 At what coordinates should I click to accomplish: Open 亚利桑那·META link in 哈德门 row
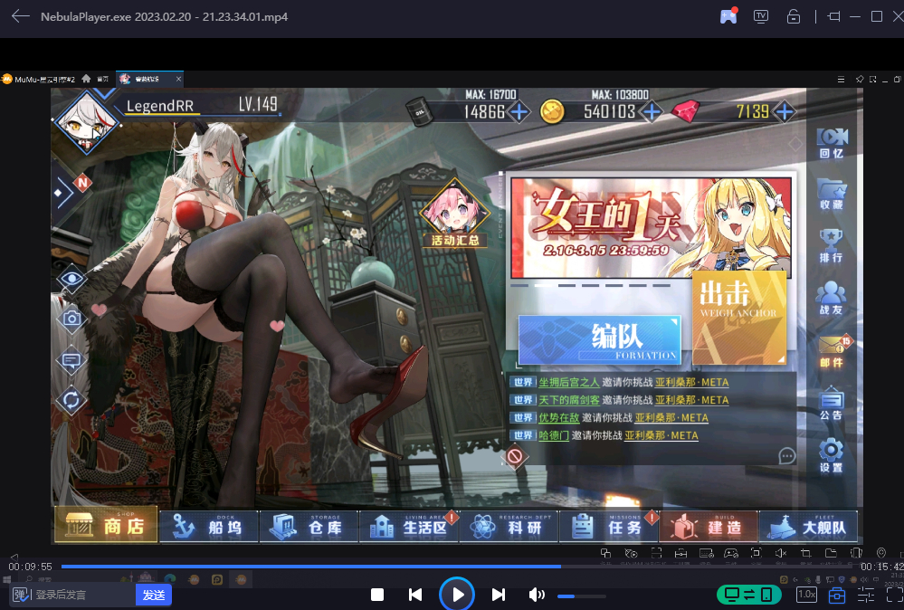pos(661,436)
